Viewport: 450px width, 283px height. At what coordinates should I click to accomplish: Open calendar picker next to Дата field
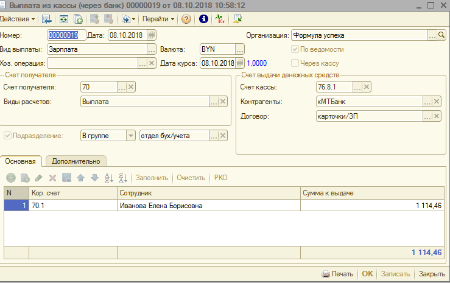click(x=152, y=35)
